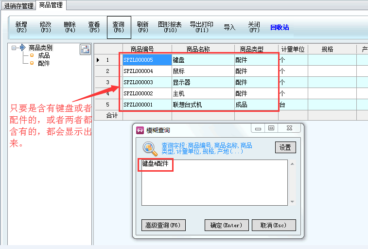Select 配件 in the category tree
This screenshot has height=249, width=368.
[x=44, y=63]
